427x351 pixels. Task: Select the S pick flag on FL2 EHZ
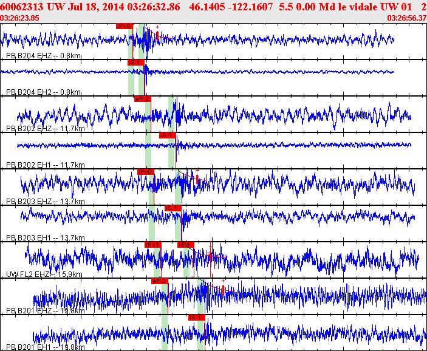185,244
